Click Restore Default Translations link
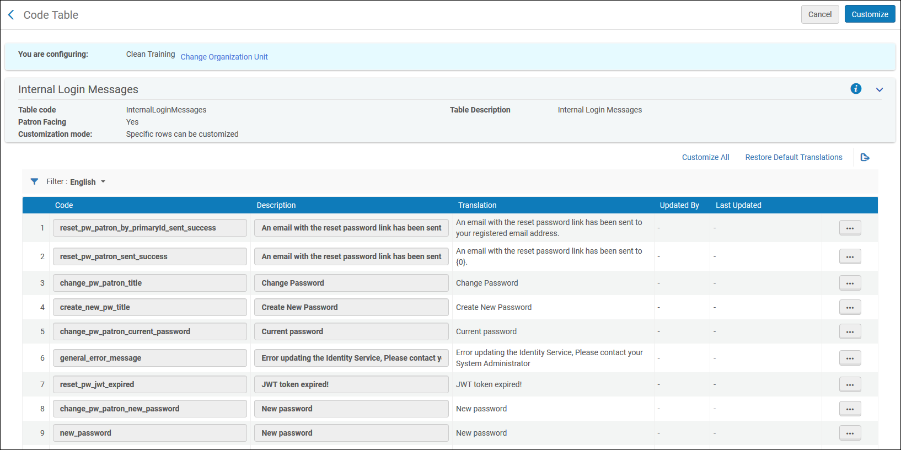Screen dimensions: 901x450 793,157
